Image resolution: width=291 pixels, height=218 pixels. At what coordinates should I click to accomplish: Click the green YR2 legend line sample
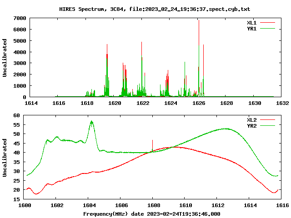point(267,126)
